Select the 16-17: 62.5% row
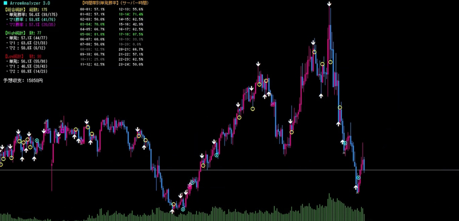The height and width of the screenshot is (221, 459). [x=131, y=29]
